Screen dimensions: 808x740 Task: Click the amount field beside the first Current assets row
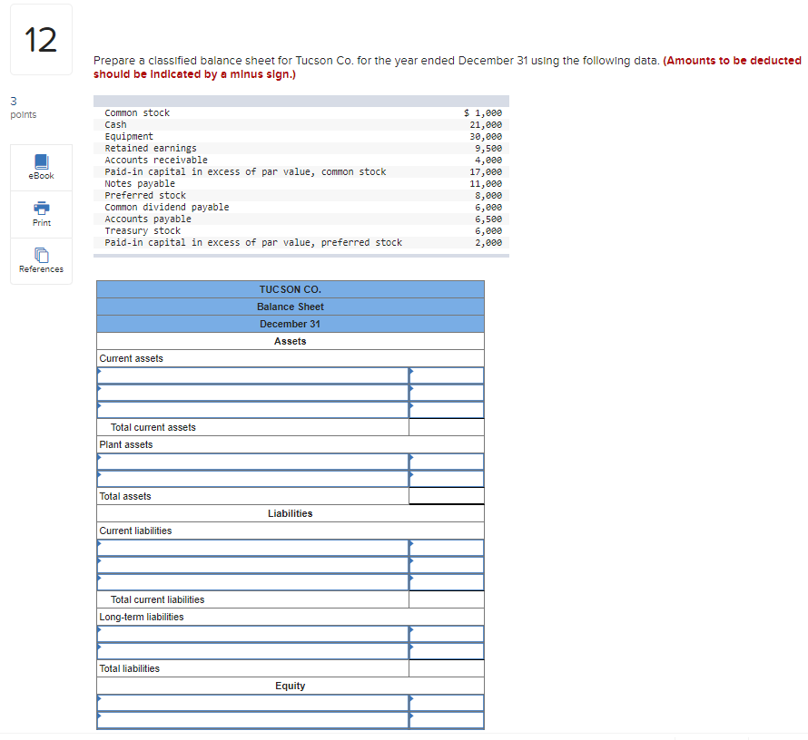click(x=447, y=375)
